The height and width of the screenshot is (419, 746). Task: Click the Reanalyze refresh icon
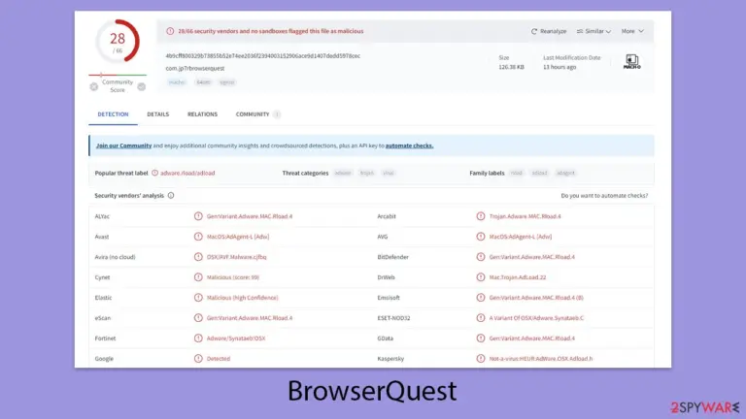[534, 31]
